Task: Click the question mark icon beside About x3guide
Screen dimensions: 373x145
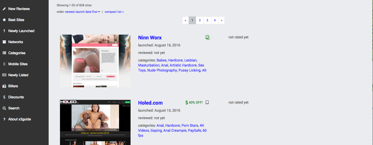Action: 4,119
